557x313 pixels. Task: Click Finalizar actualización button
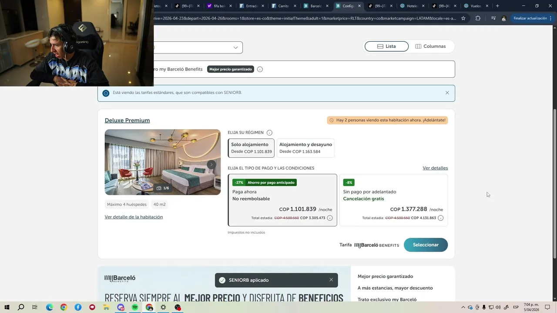tap(530, 18)
